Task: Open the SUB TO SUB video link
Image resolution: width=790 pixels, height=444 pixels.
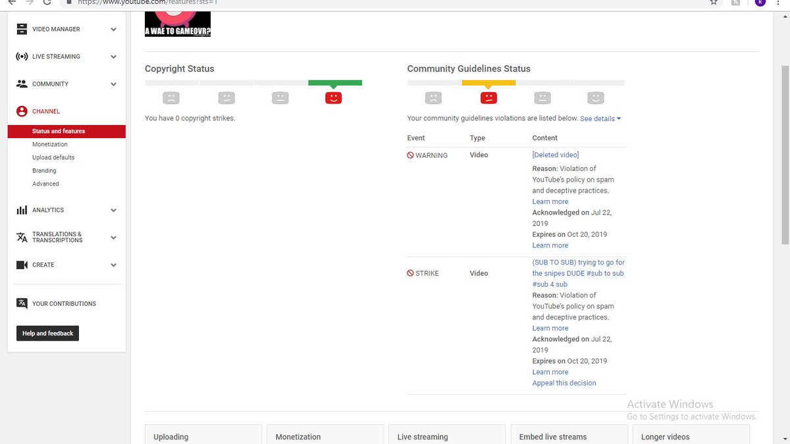Action: click(x=579, y=274)
